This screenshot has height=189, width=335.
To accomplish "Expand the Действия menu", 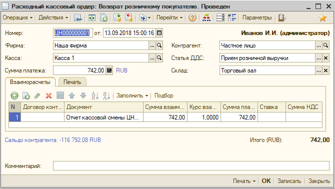I will (53, 17).
